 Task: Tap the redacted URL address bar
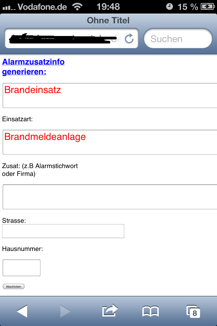coord(66,39)
